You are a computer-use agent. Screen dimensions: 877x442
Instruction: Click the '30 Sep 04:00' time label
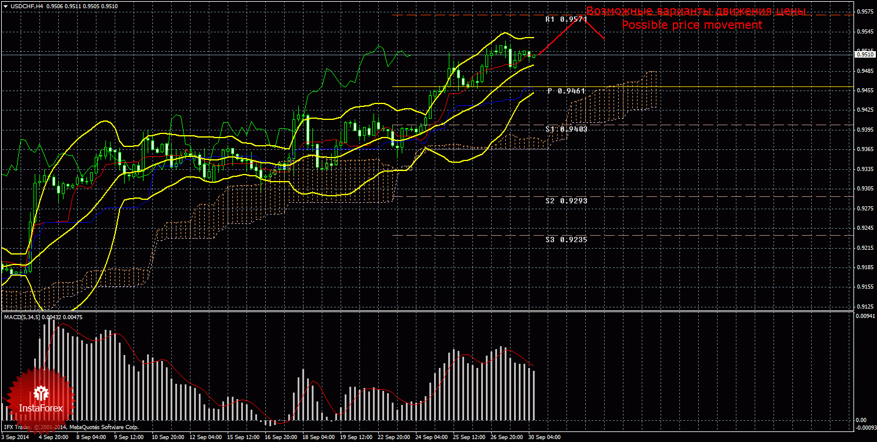544,437
